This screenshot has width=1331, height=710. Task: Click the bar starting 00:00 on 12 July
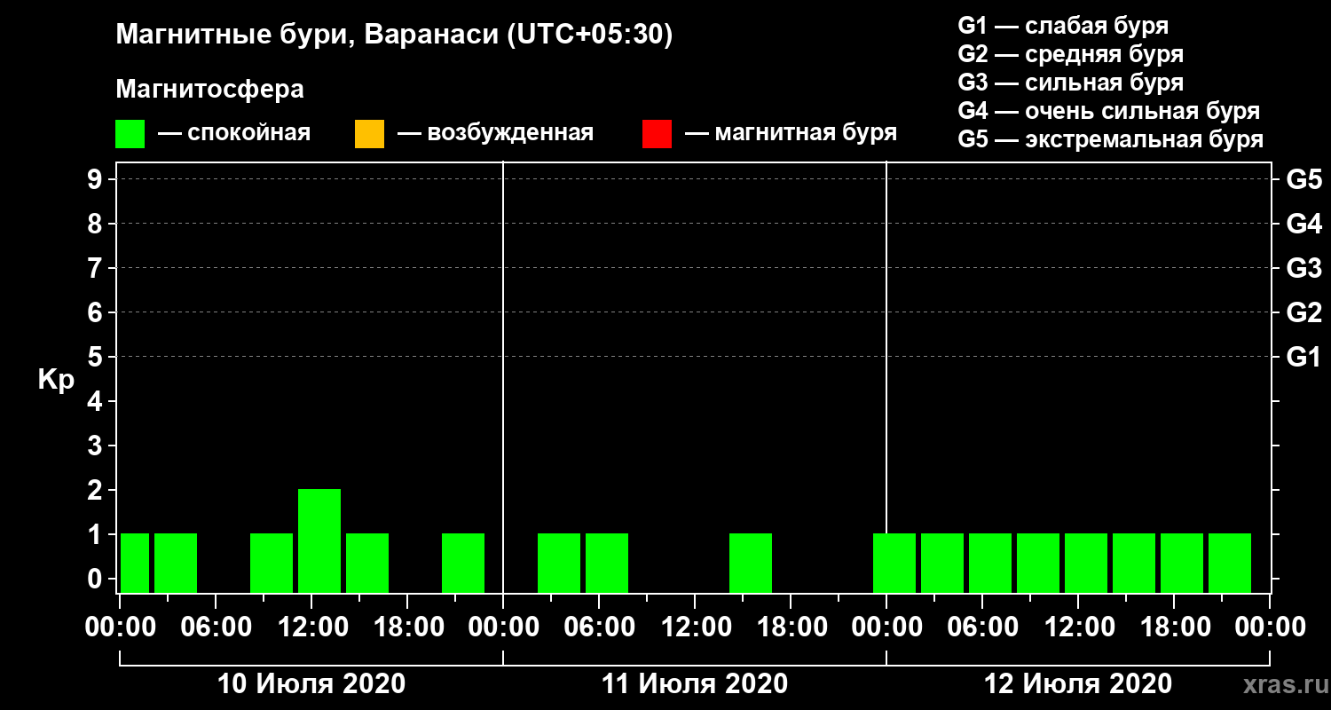pyautogui.click(x=894, y=563)
